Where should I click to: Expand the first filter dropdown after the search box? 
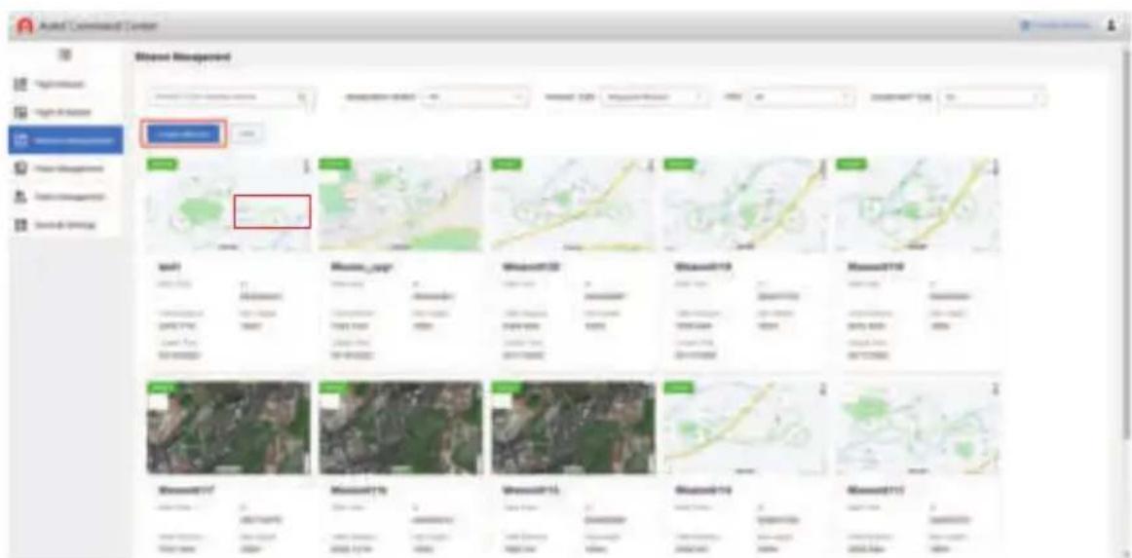(x=475, y=96)
